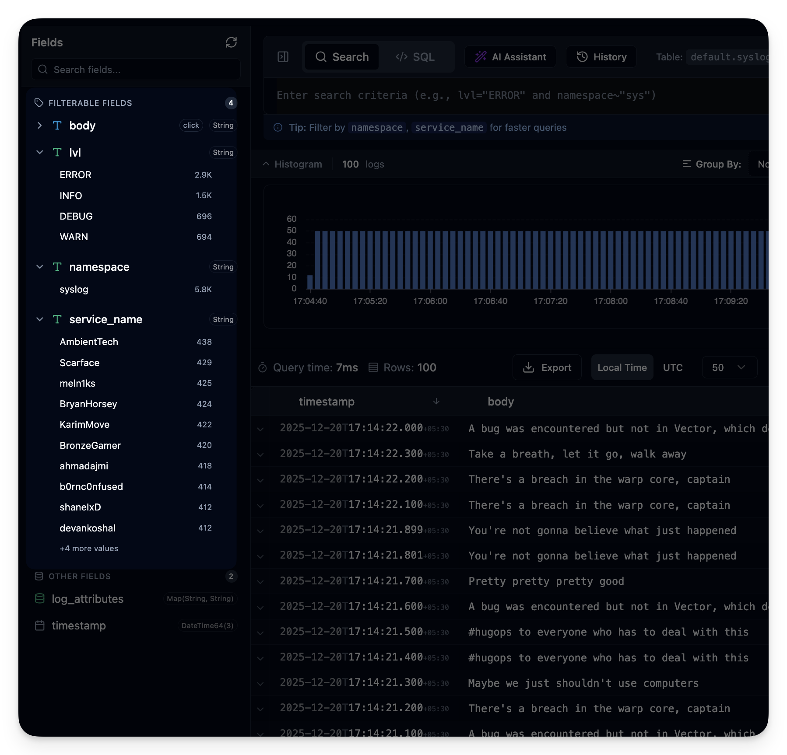Collapse the Histogram section
Viewport: 787px width, 755px height.
click(266, 164)
